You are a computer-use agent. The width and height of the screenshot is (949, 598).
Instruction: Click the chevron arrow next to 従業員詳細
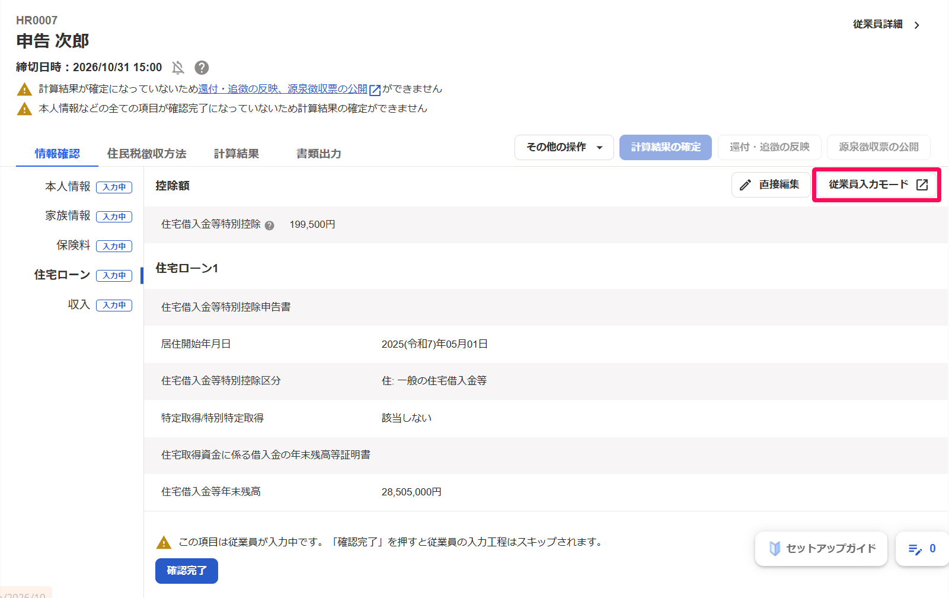pyautogui.click(x=917, y=25)
